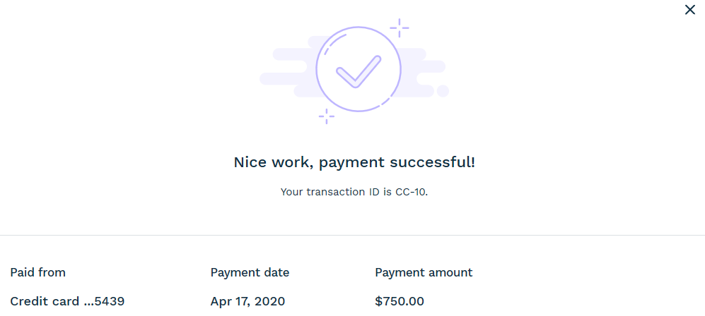Click the "Payment amount" label
The image size is (705, 316).
(x=424, y=272)
